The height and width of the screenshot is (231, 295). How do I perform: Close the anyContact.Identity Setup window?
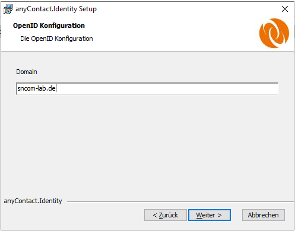[x=285, y=9]
